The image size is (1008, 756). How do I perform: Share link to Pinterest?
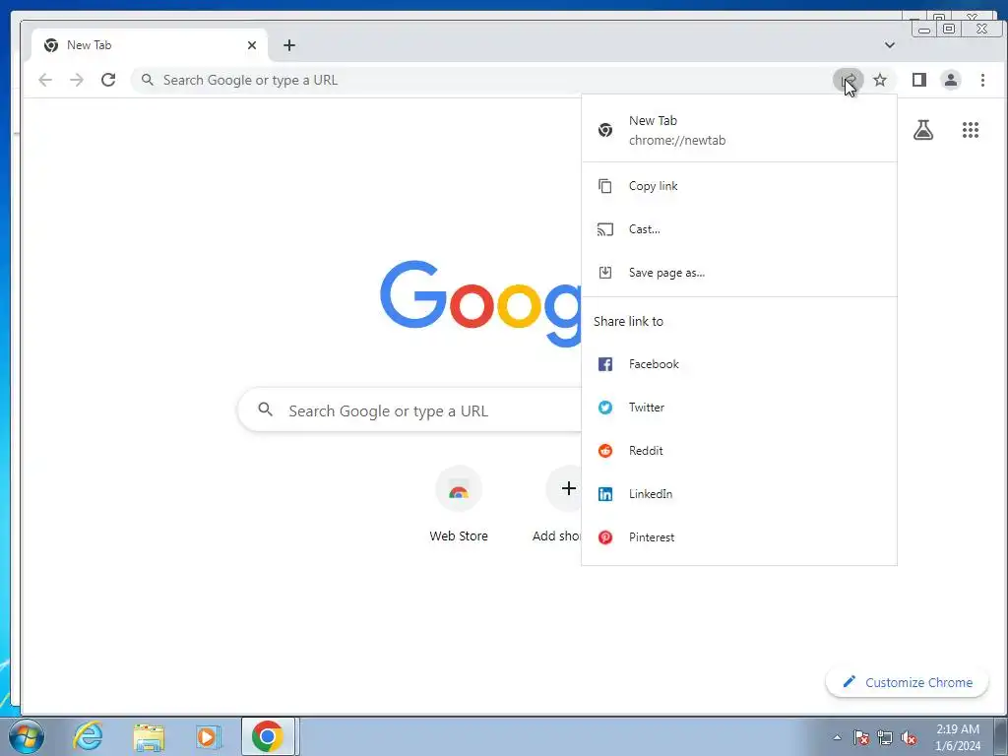(739, 536)
